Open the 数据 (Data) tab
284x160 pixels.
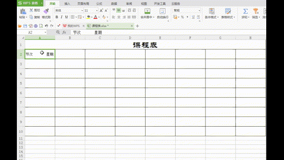114,4
